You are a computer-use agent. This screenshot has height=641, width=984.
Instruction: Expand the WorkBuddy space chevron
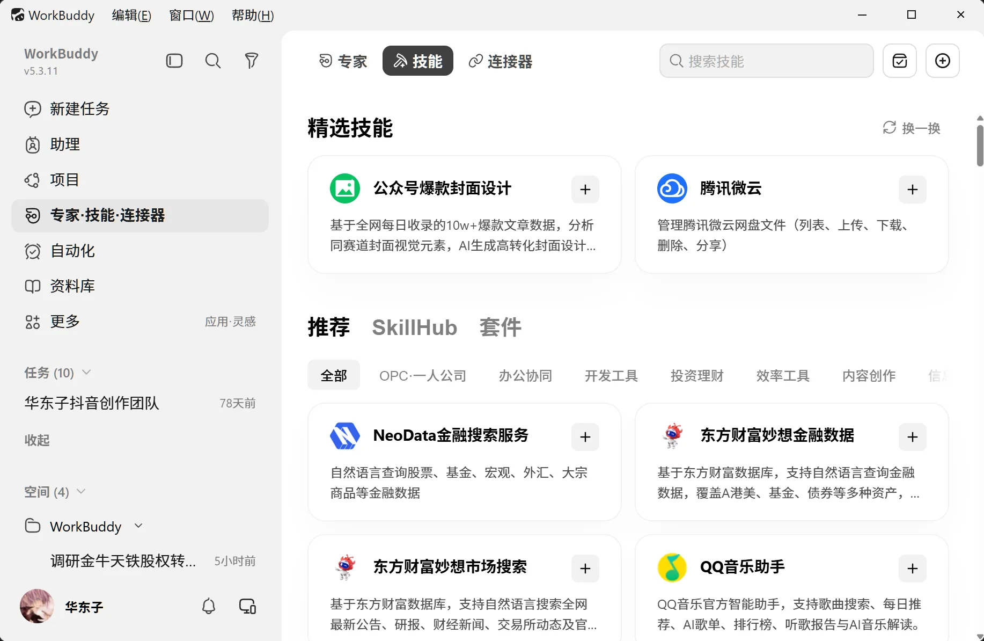click(x=138, y=526)
